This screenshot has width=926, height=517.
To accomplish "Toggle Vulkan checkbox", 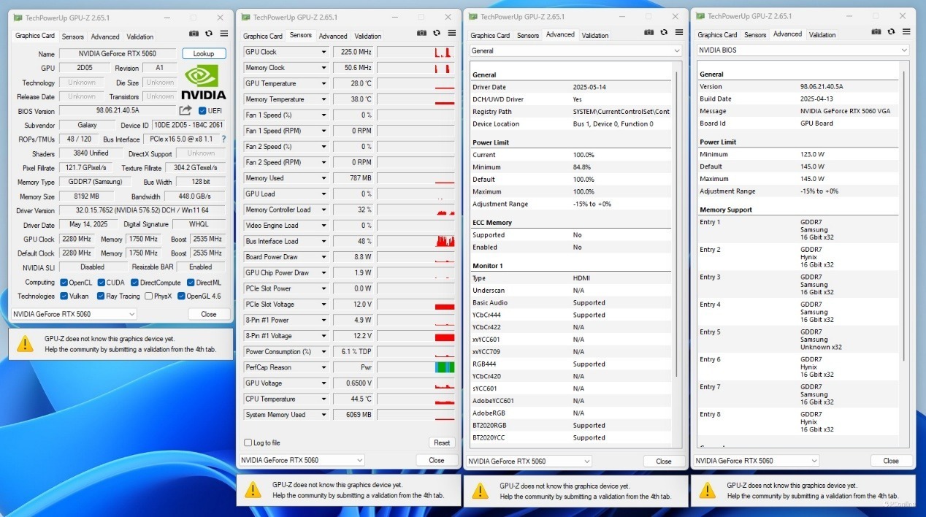I will pyautogui.click(x=64, y=296).
